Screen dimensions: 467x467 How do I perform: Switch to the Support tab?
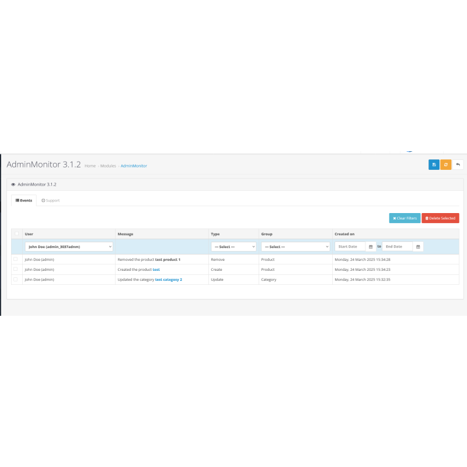(x=50, y=200)
